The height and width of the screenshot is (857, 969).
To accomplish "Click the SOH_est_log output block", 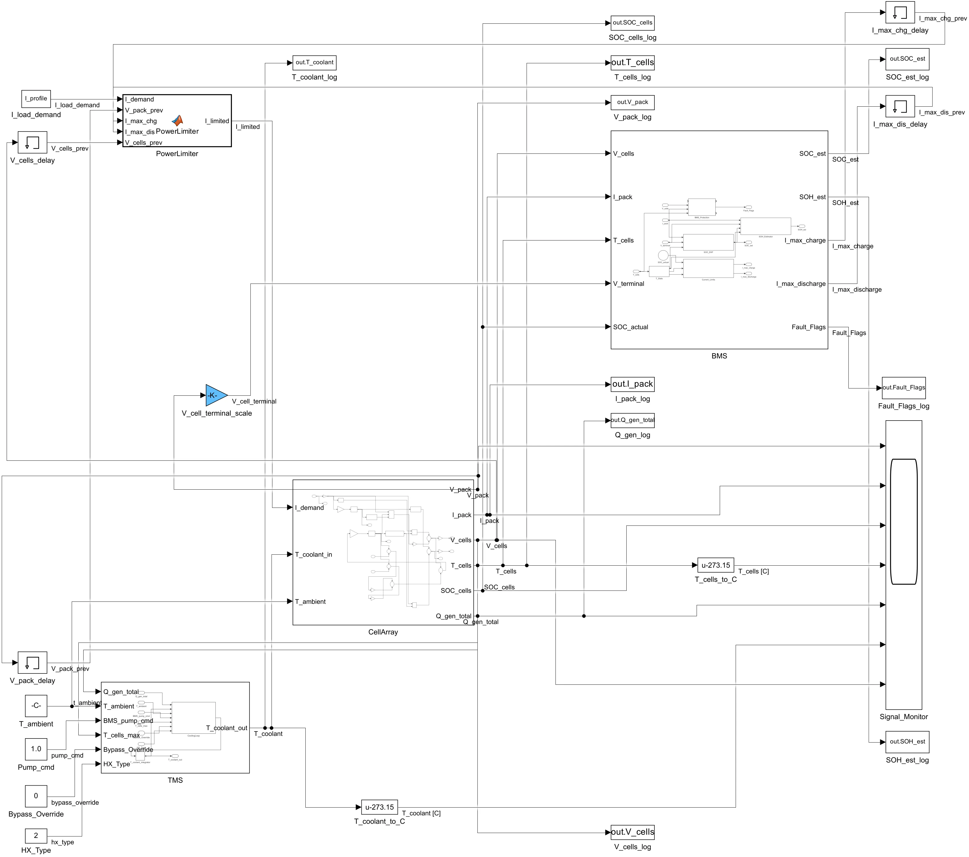I will pos(907,742).
